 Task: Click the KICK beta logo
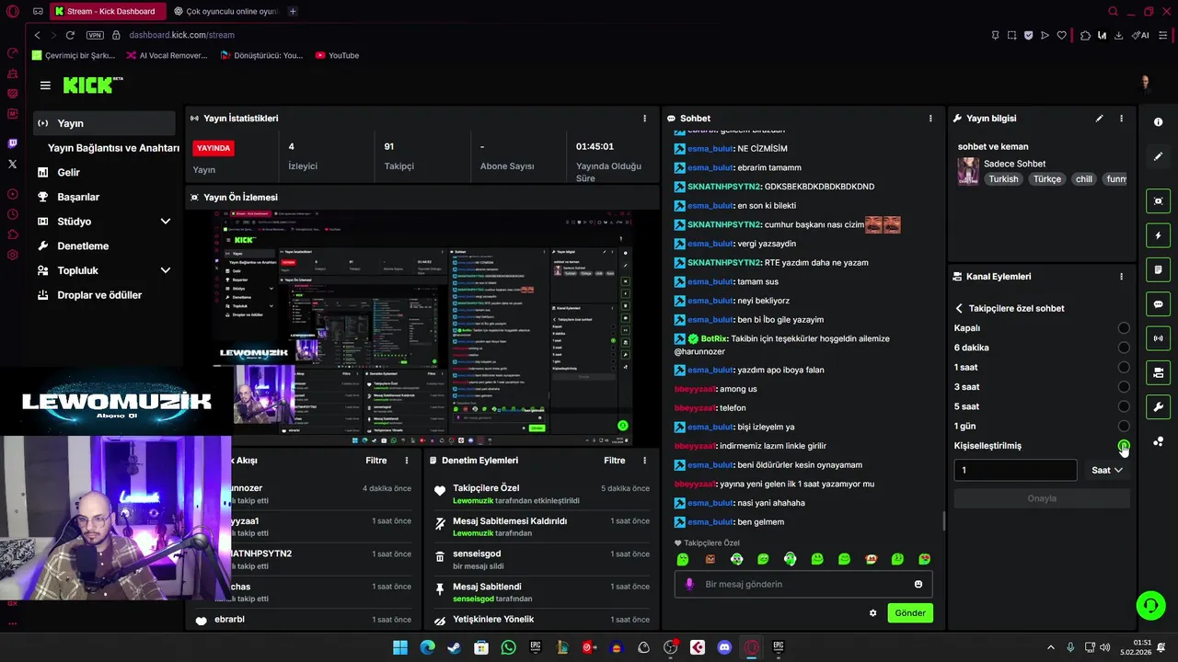pos(92,85)
